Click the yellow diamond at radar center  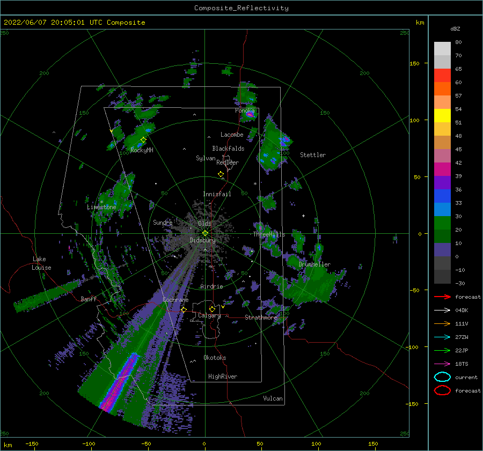point(205,233)
